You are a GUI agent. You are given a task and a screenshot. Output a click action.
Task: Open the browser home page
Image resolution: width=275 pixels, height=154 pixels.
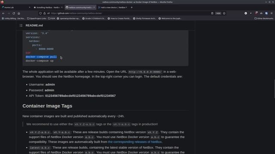tap(19, 13)
